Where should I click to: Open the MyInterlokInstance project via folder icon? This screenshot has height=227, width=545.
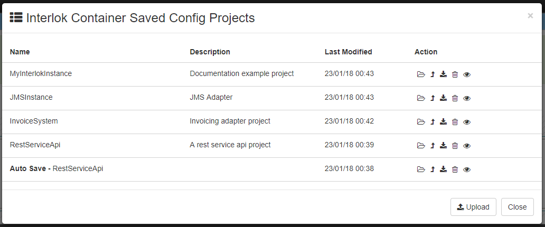[421, 74]
